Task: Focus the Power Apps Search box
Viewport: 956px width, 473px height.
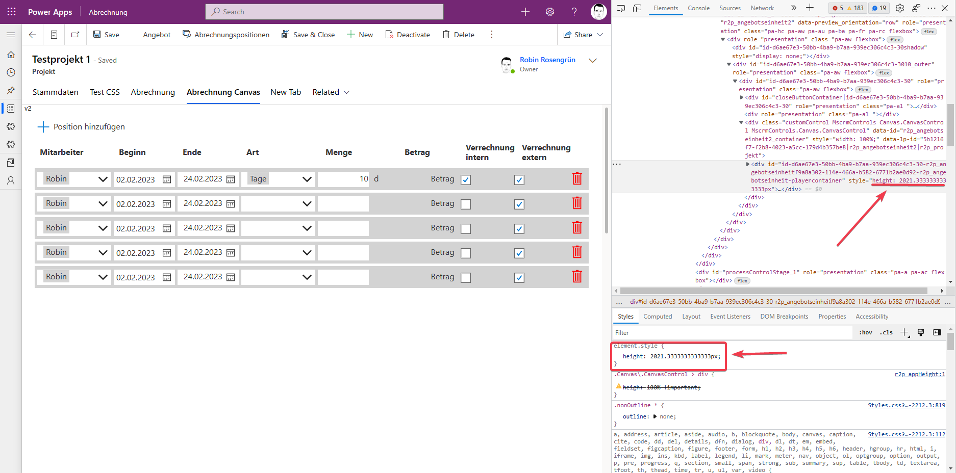Action: click(x=324, y=12)
